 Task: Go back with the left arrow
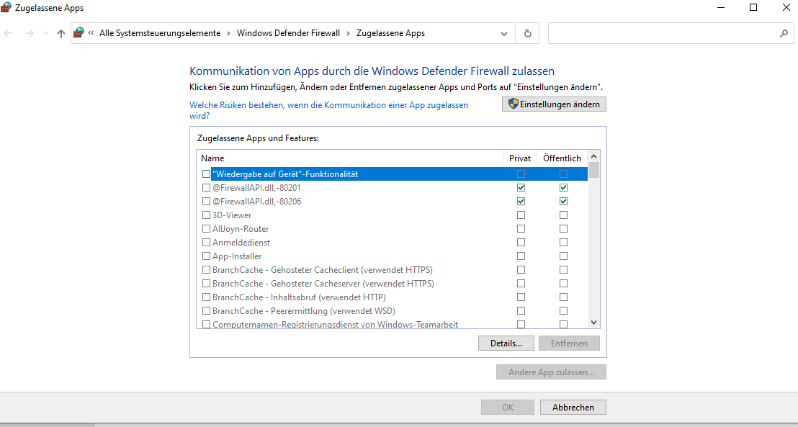click(x=8, y=34)
